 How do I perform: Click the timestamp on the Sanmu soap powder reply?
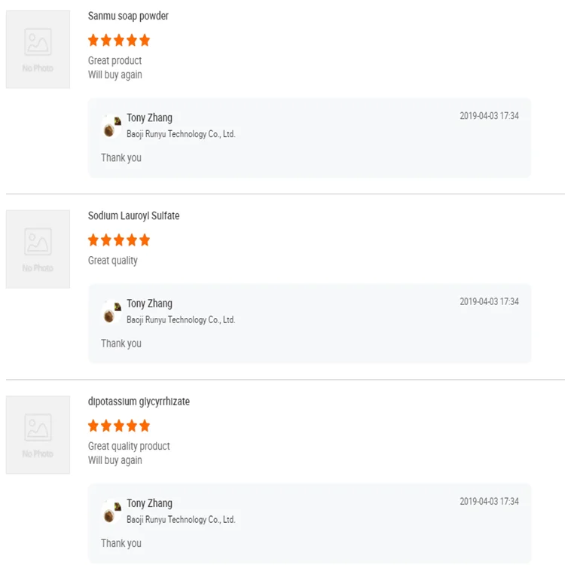(489, 116)
